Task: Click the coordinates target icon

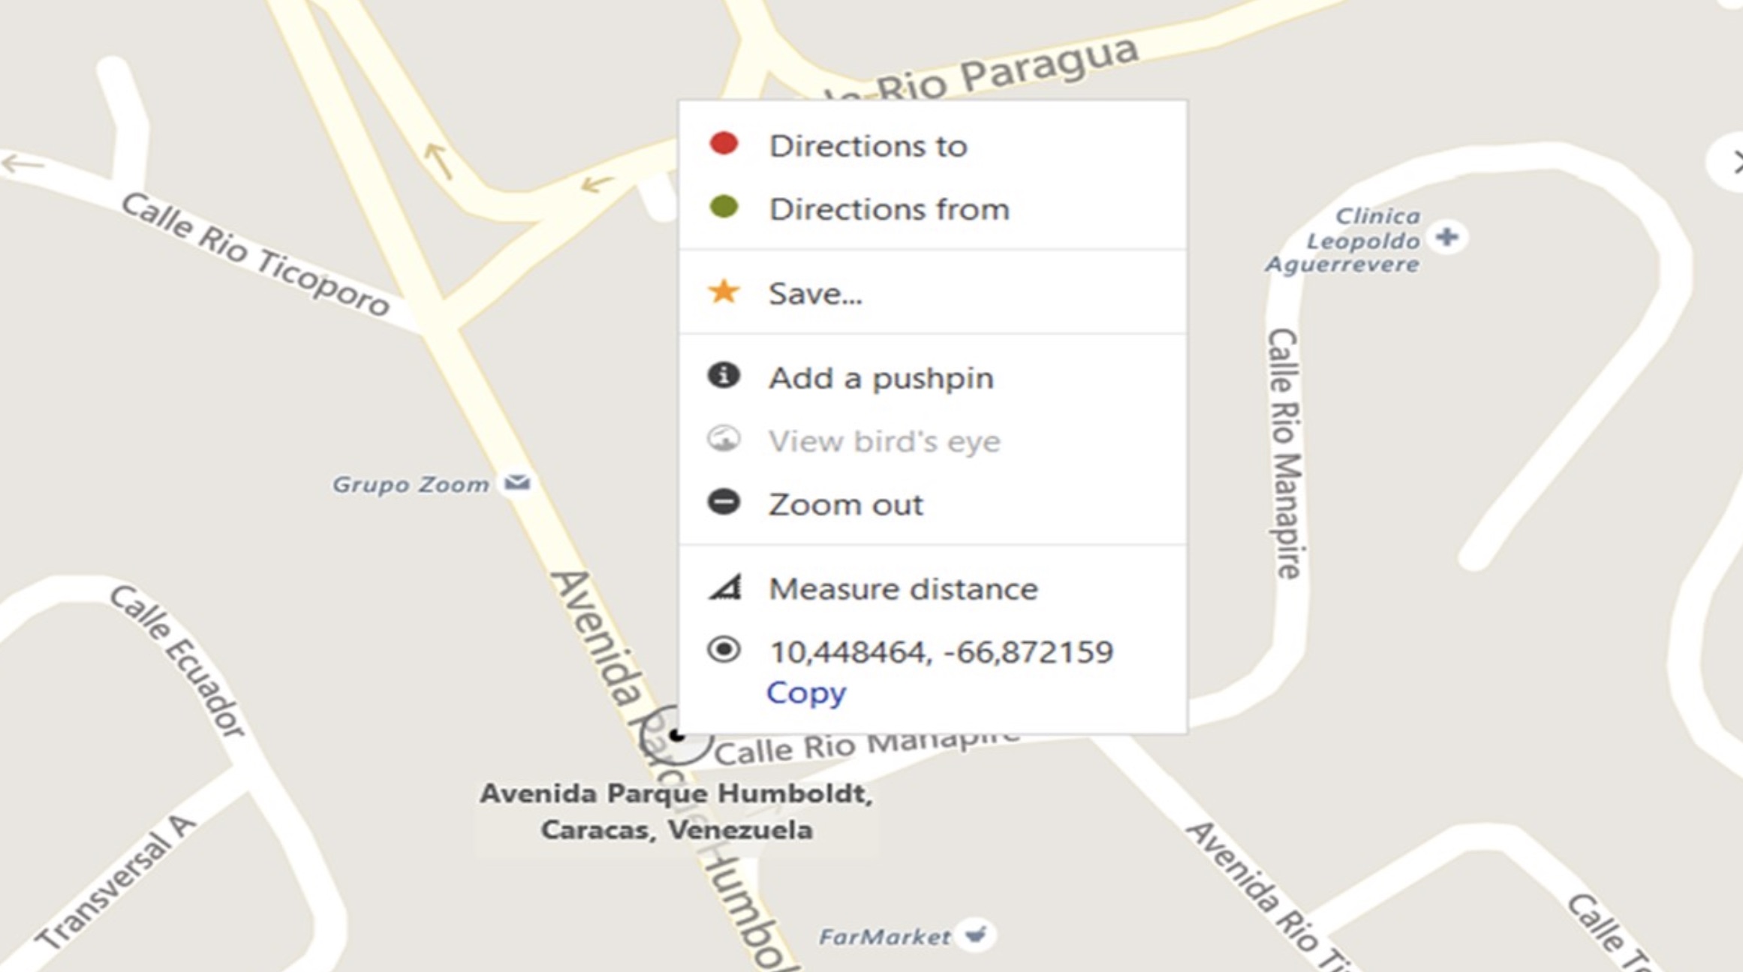Action: click(x=724, y=649)
